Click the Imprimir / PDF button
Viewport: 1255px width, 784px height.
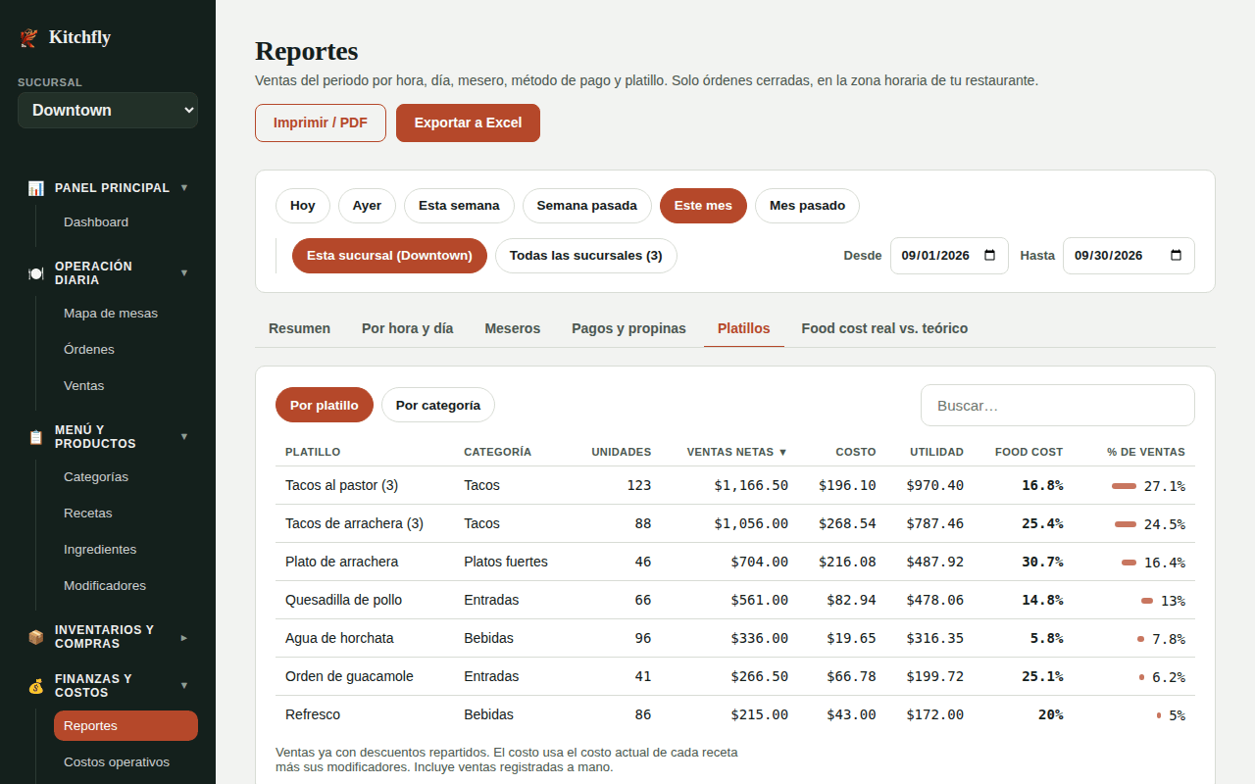pos(321,123)
